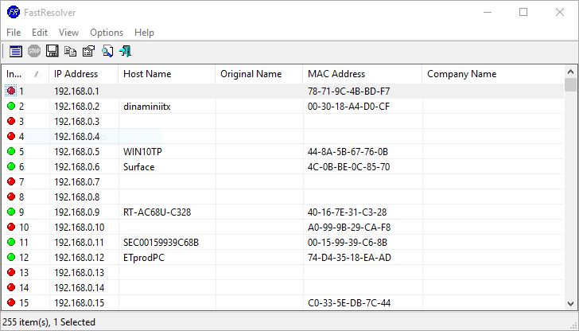This screenshot has height=331, width=579.
Task: Save results with the floppy disk icon
Action: pyautogui.click(x=52, y=51)
